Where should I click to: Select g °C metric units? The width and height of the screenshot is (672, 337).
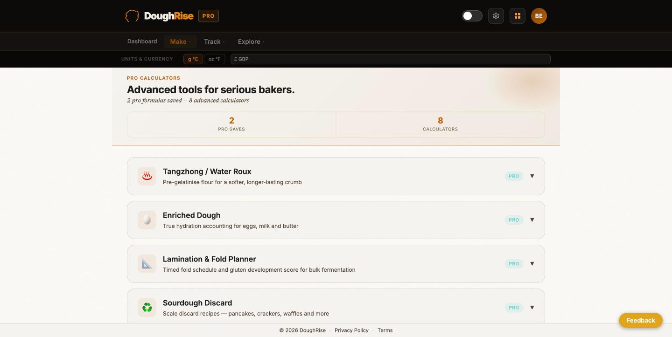(193, 59)
